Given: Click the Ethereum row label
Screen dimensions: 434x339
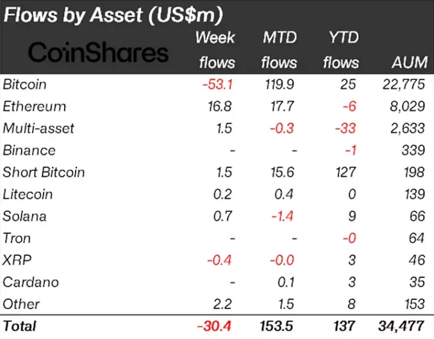Looking at the screenshot, I should [35, 106].
